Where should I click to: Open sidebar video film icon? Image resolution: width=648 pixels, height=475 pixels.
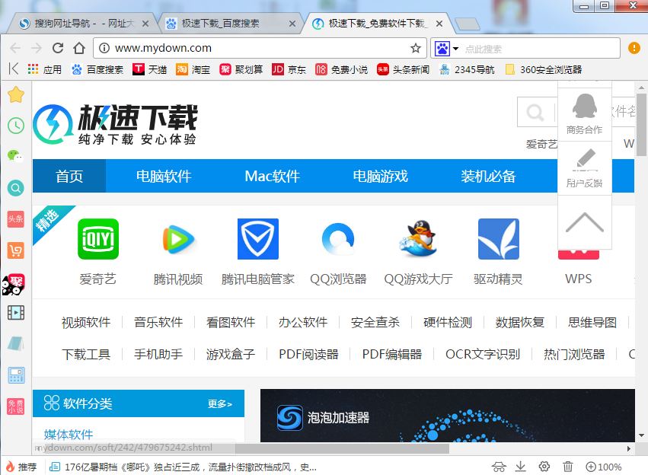[16, 313]
